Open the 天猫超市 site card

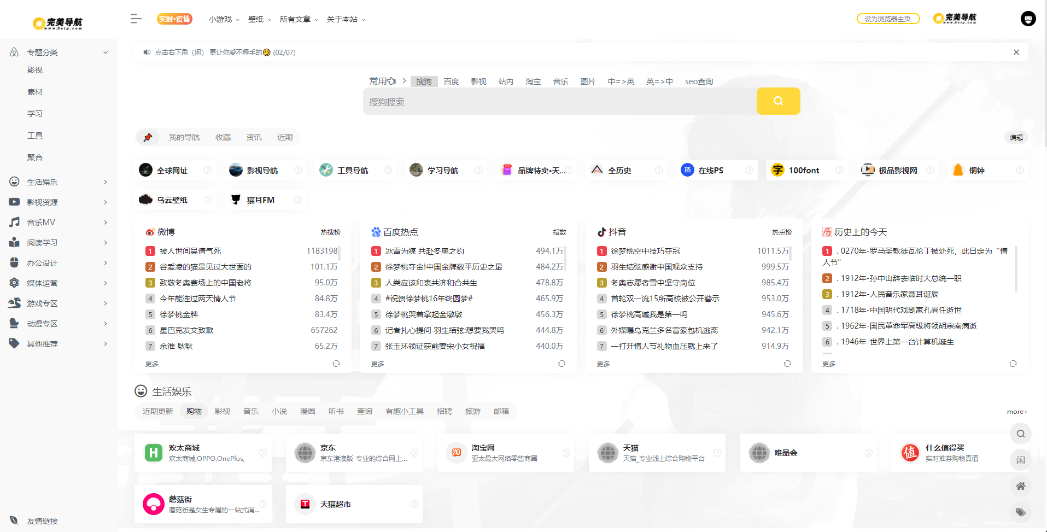point(354,504)
